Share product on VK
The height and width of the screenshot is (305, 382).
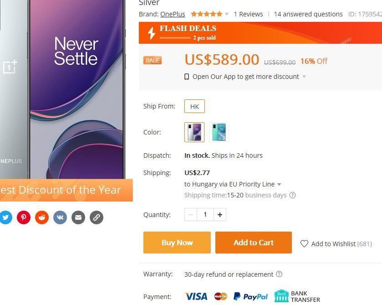60,217
